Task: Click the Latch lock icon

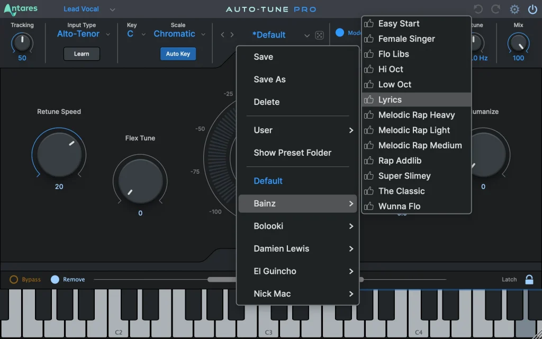Action: pos(529,279)
